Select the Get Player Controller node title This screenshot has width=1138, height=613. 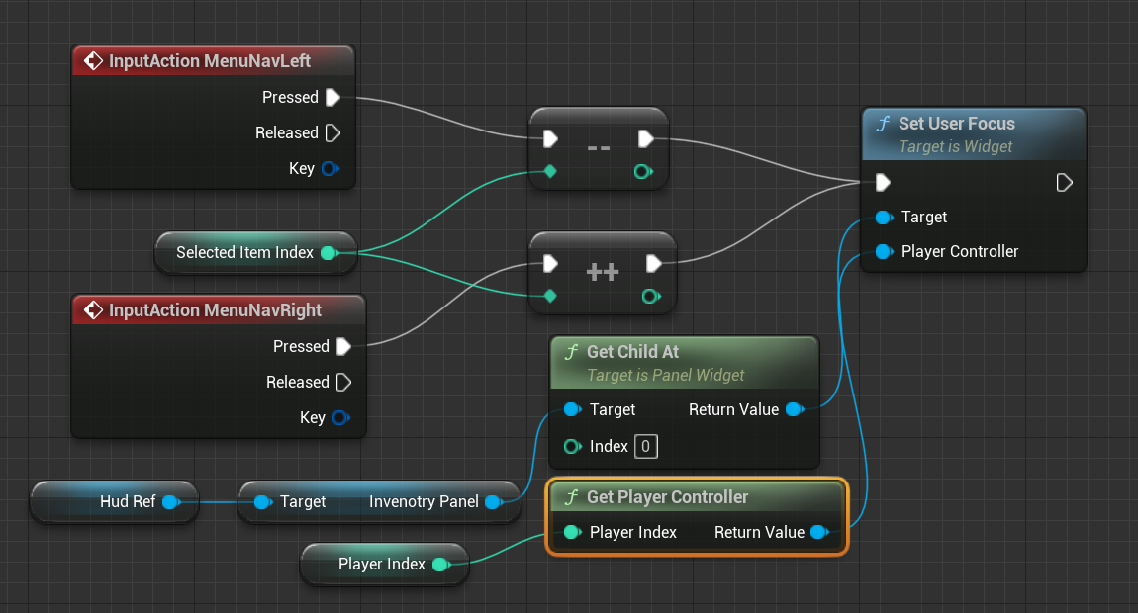667,497
